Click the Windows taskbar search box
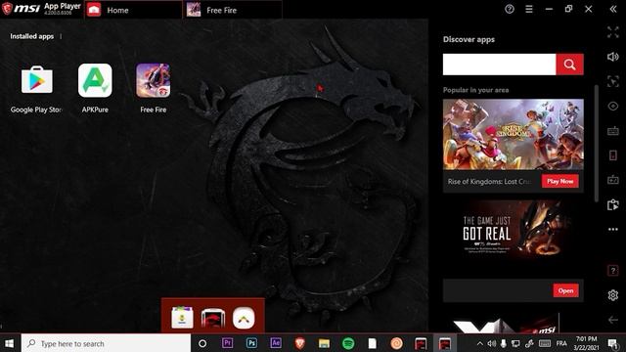Viewport: 626px width, 352px height. click(x=106, y=343)
